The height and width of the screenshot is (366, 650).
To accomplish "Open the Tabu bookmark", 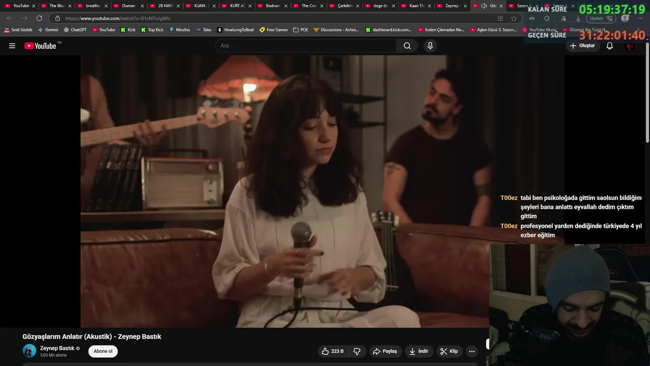I will pos(204,30).
